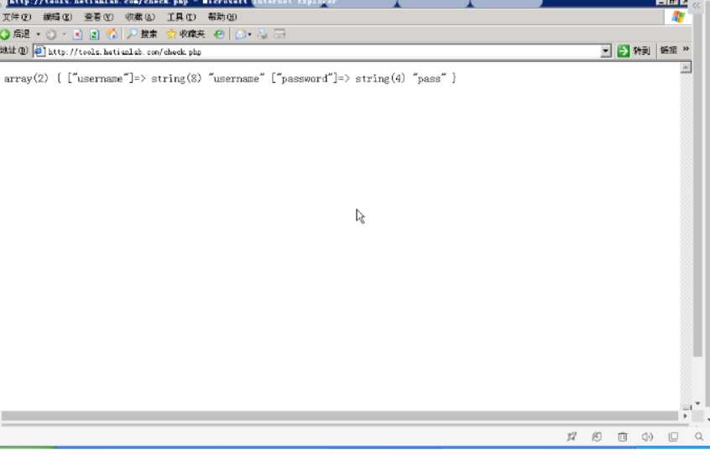710x455 pixels.
Task: Go to the home page icon
Action: coord(112,34)
